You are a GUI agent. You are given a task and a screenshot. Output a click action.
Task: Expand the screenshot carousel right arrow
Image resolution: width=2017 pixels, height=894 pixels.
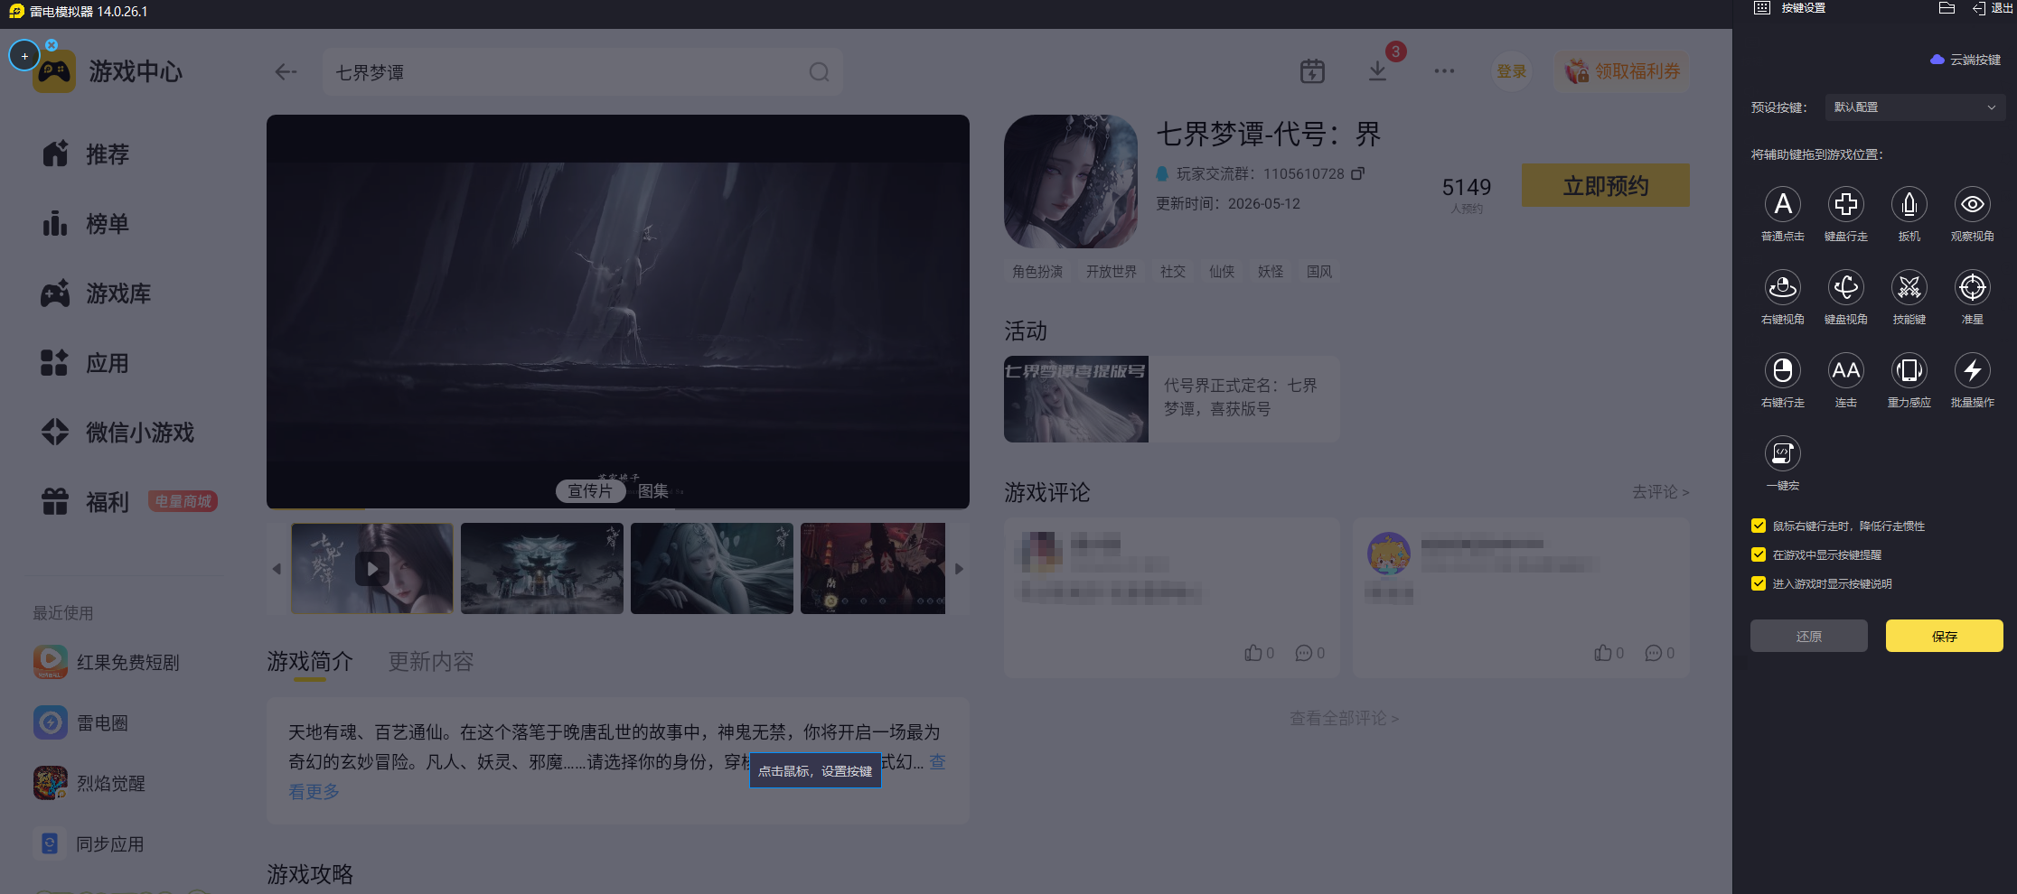point(959,569)
